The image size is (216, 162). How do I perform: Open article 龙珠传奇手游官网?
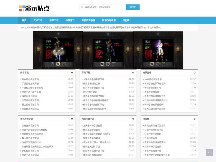(x=153, y=147)
